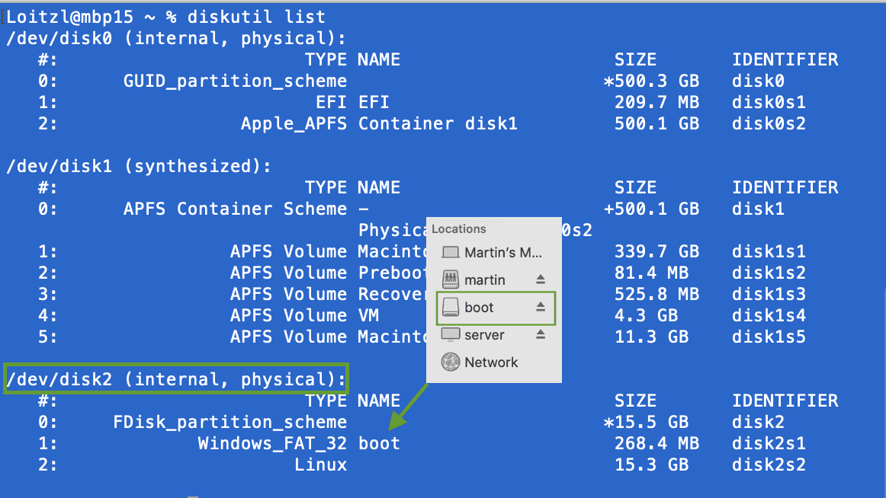The width and height of the screenshot is (886, 498).
Task: Click the boot disk drive icon
Action: (451, 308)
